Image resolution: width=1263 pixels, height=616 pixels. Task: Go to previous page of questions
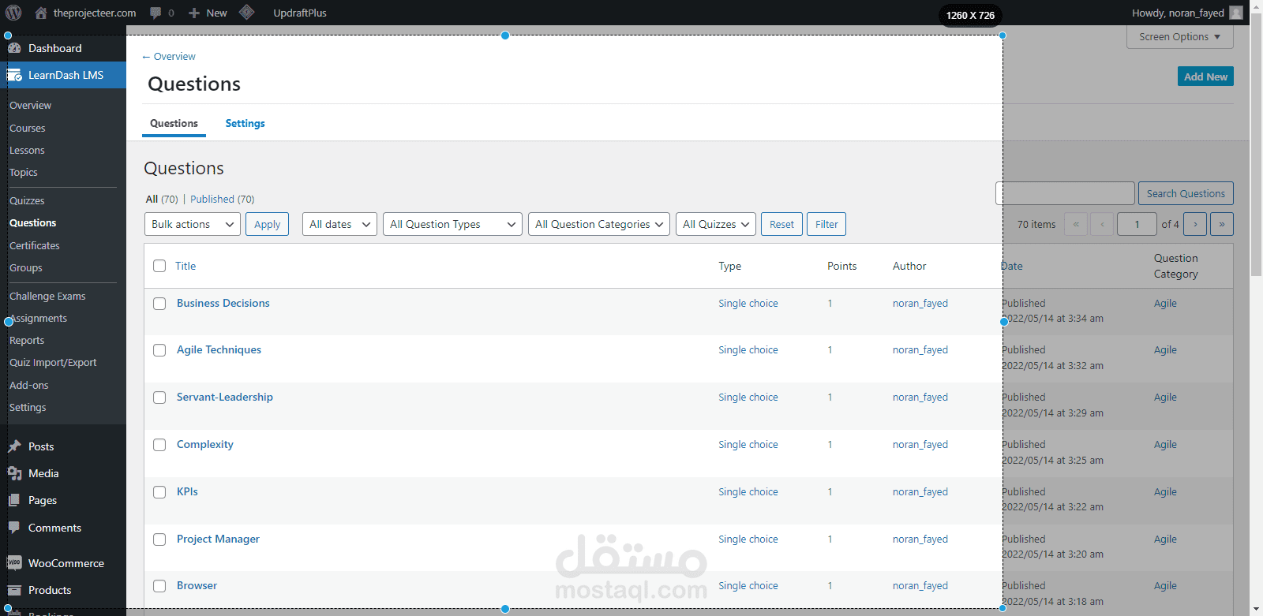[x=1103, y=224]
